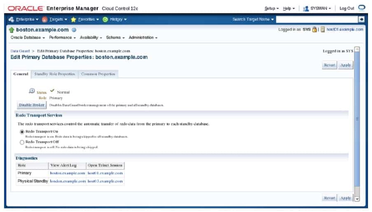Open the Administration menu
Viewport: 372px width, 212px height.
(143, 38)
